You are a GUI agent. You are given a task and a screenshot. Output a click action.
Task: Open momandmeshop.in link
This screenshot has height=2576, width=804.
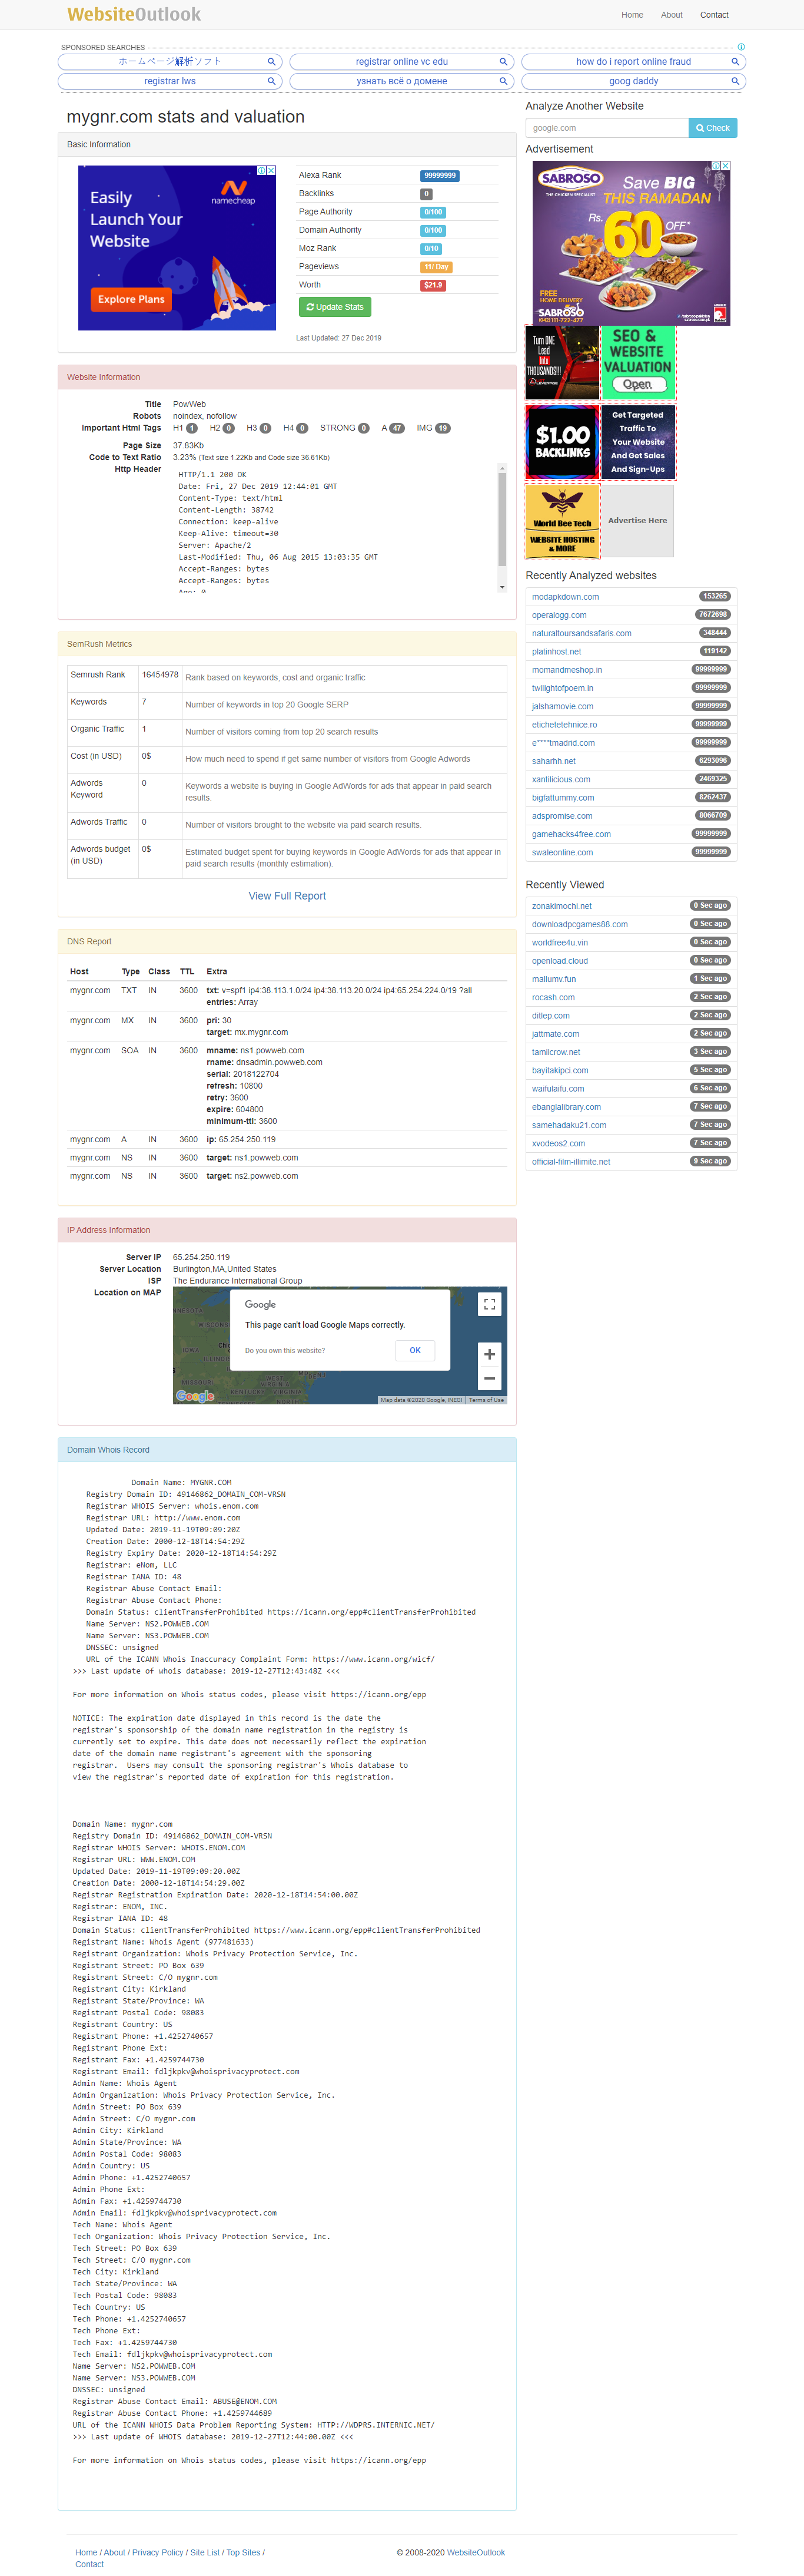566,670
